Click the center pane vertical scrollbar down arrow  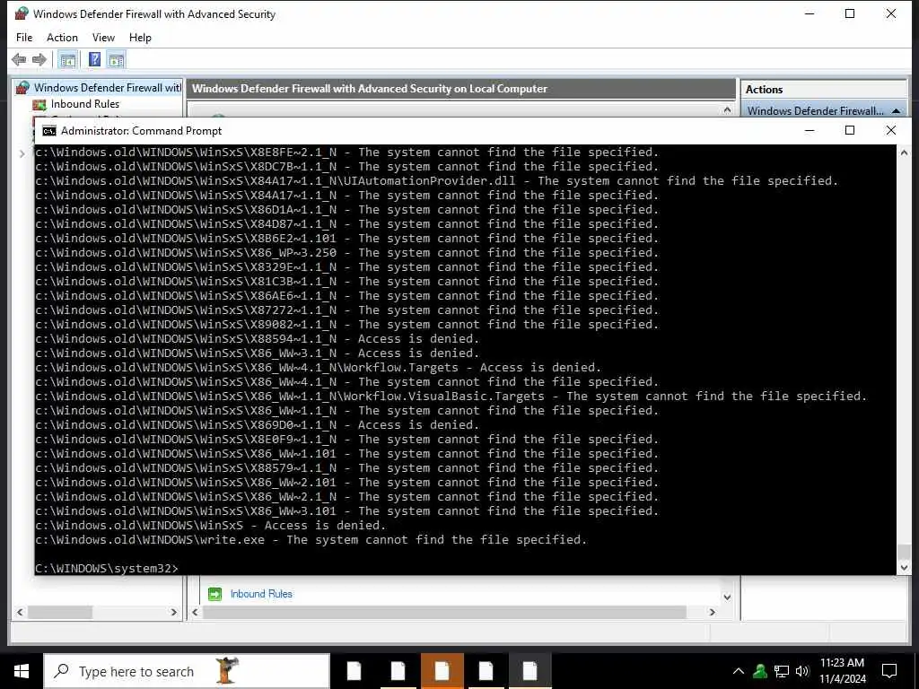click(x=727, y=597)
